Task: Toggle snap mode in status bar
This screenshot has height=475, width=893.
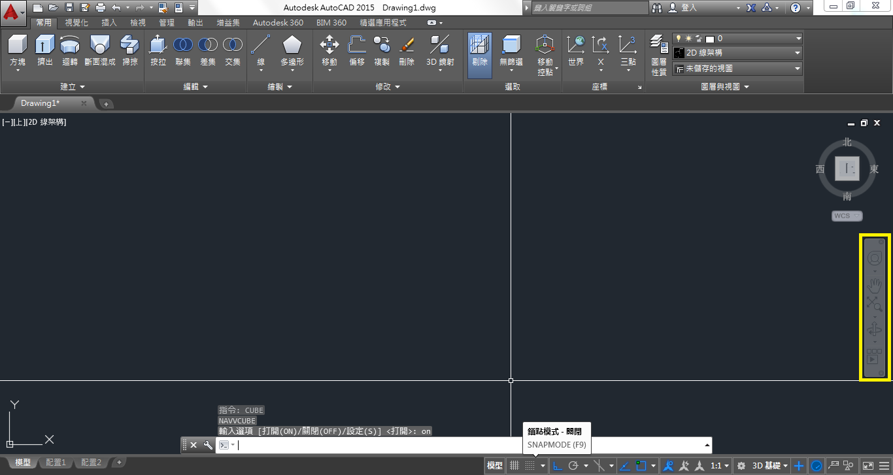Action: (530, 466)
